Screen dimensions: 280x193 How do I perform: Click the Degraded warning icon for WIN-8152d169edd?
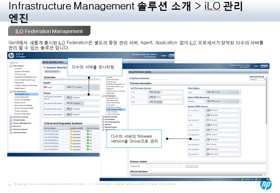tap(71, 137)
